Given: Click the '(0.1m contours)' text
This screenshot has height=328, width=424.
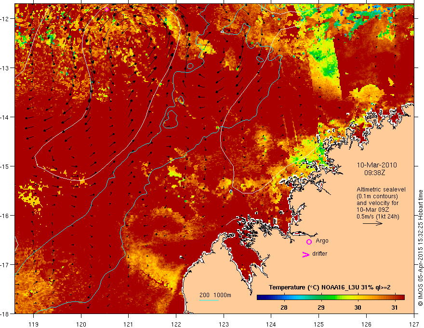Looking at the screenshot, I should (377, 196).
